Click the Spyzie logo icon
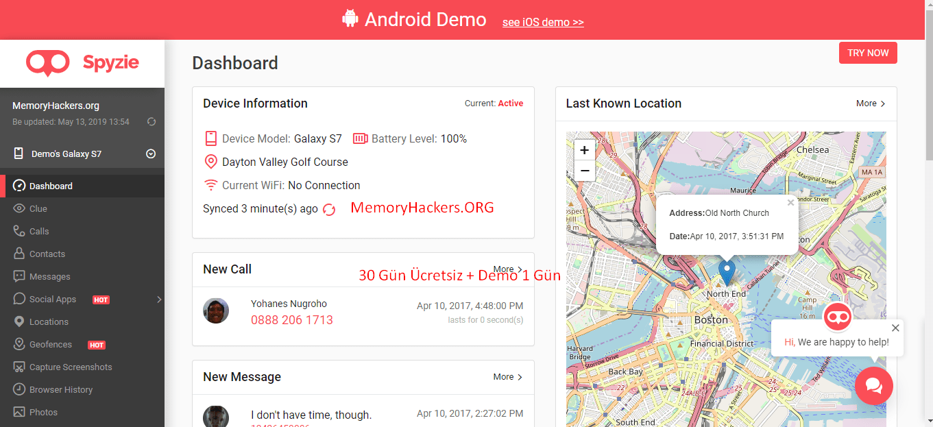The height and width of the screenshot is (427, 933). click(48, 63)
